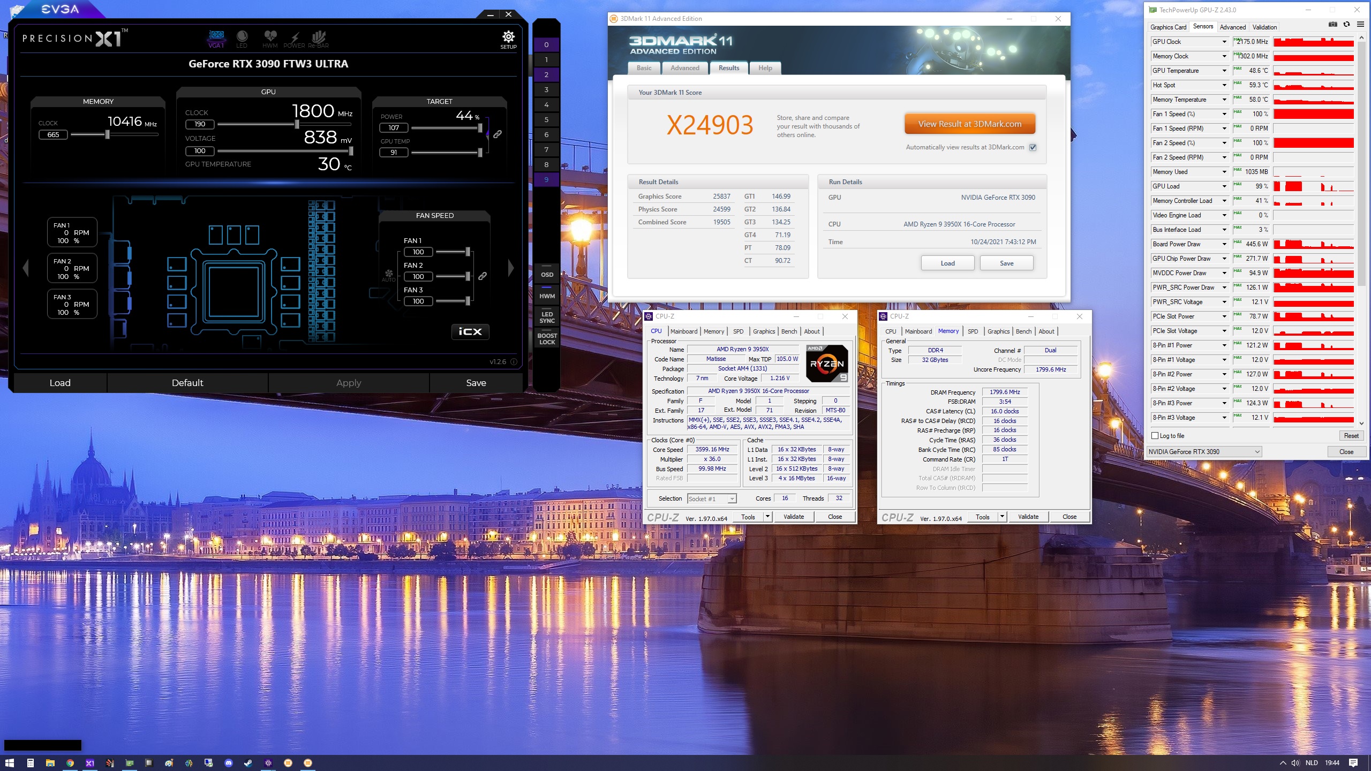
Task: Enable the AUTO fan icon
Action: pyautogui.click(x=389, y=275)
